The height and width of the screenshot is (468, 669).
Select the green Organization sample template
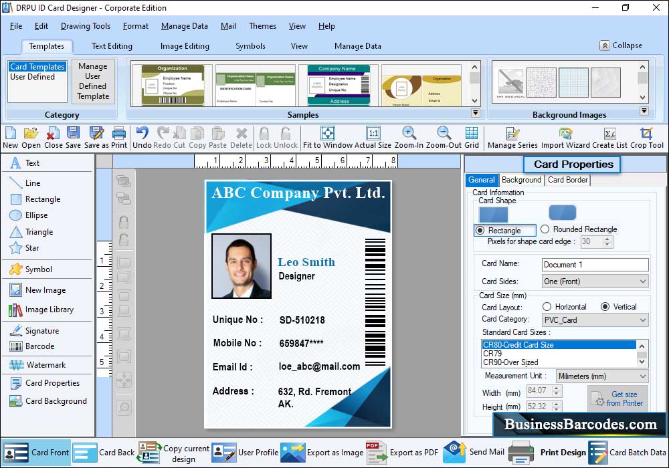click(173, 86)
